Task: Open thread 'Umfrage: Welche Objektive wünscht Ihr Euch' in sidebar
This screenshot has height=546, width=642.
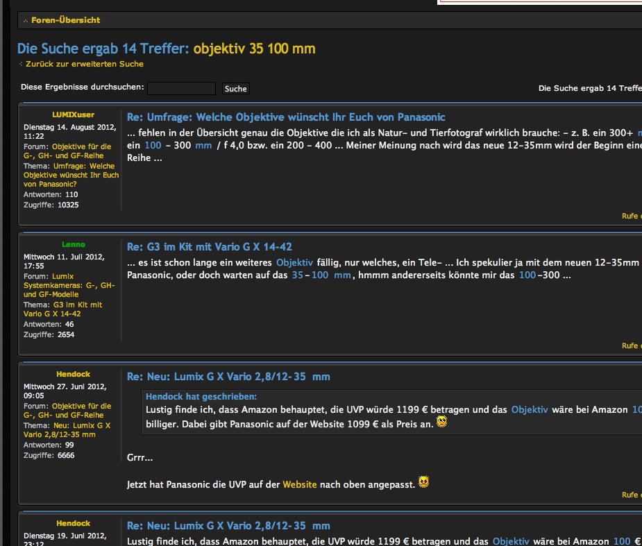Action: pyautogui.click(x=71, y=176)
